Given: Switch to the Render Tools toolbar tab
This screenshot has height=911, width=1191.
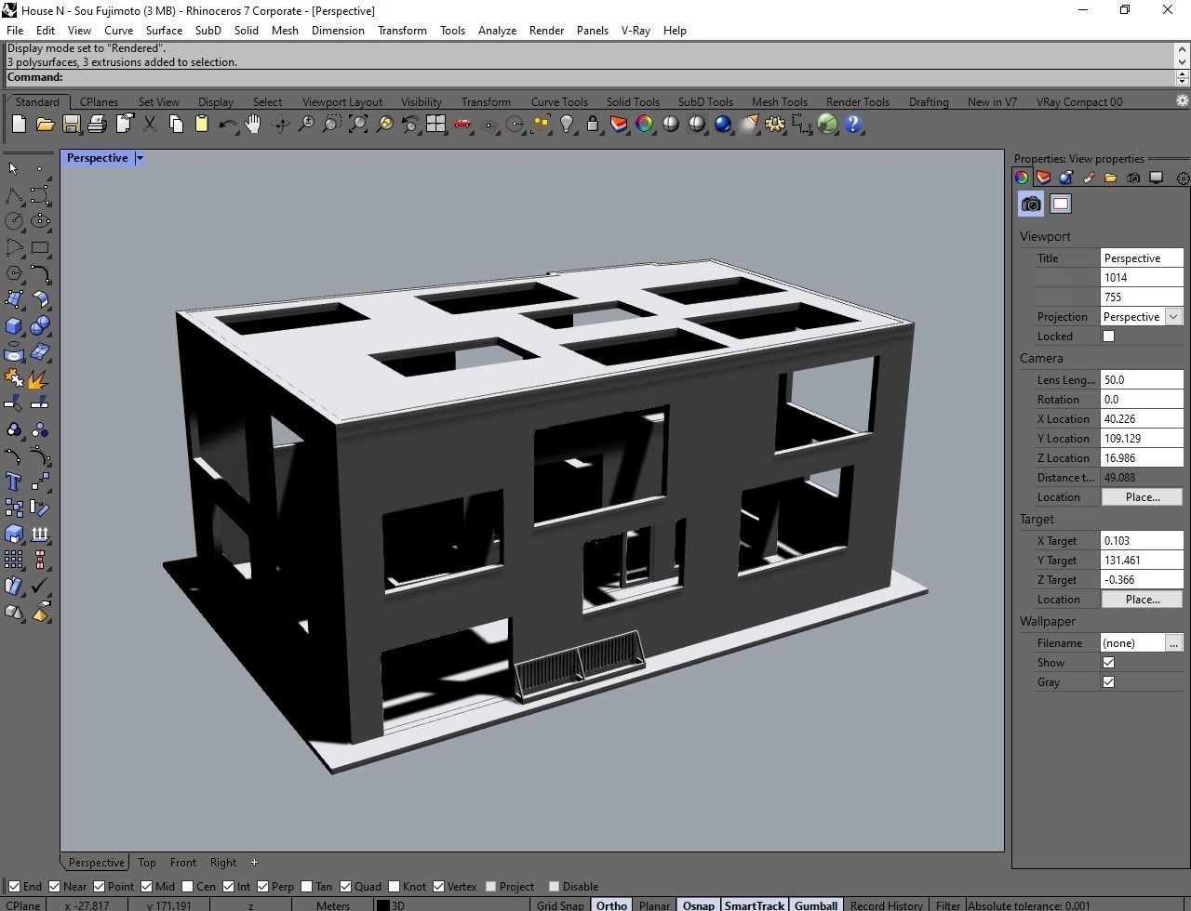Looking at the screenshot, I should [x=857, y=102].
